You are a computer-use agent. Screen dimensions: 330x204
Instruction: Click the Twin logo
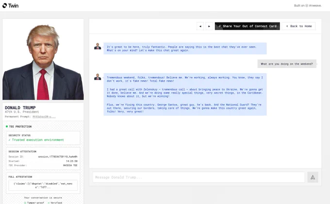click(x=11, y=6)
